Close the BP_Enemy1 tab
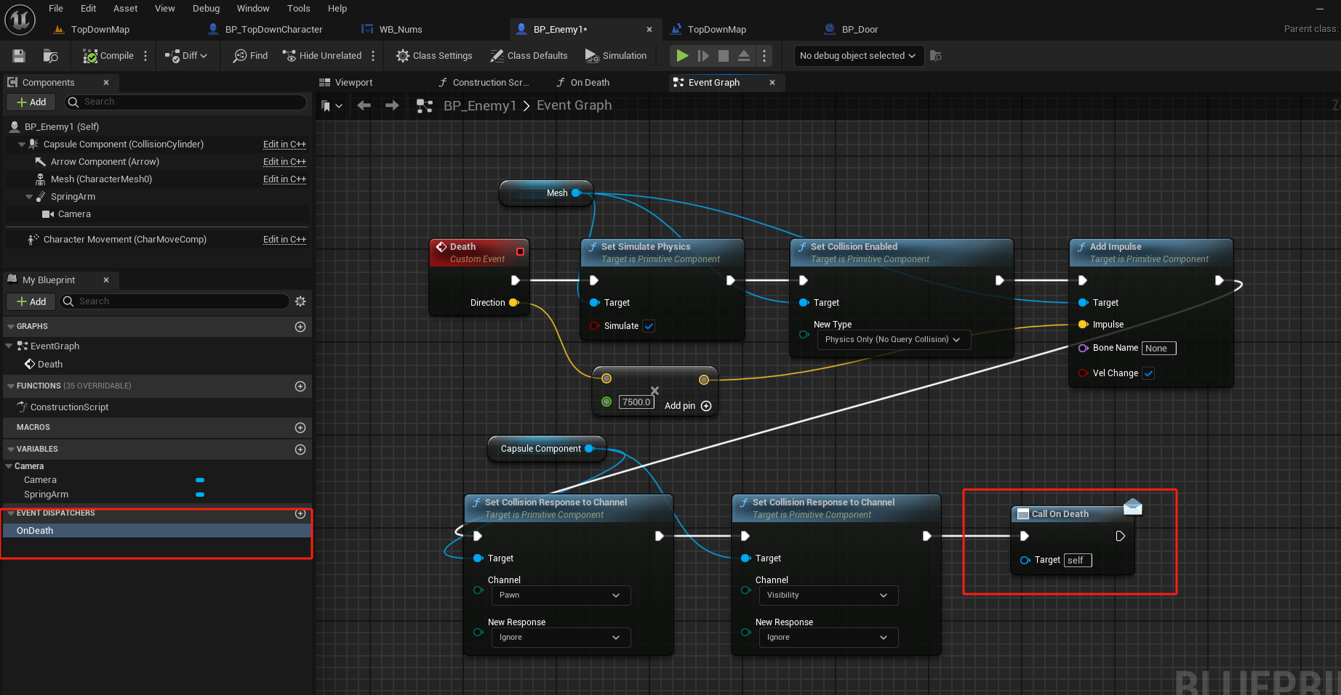The image size is (1341, 695). pyautogui.click(x=649, y=30)
